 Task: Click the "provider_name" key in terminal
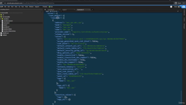[62, 32]
